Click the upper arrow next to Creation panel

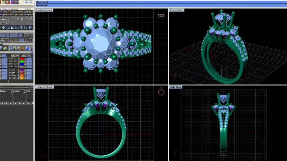tap(25, 91)
